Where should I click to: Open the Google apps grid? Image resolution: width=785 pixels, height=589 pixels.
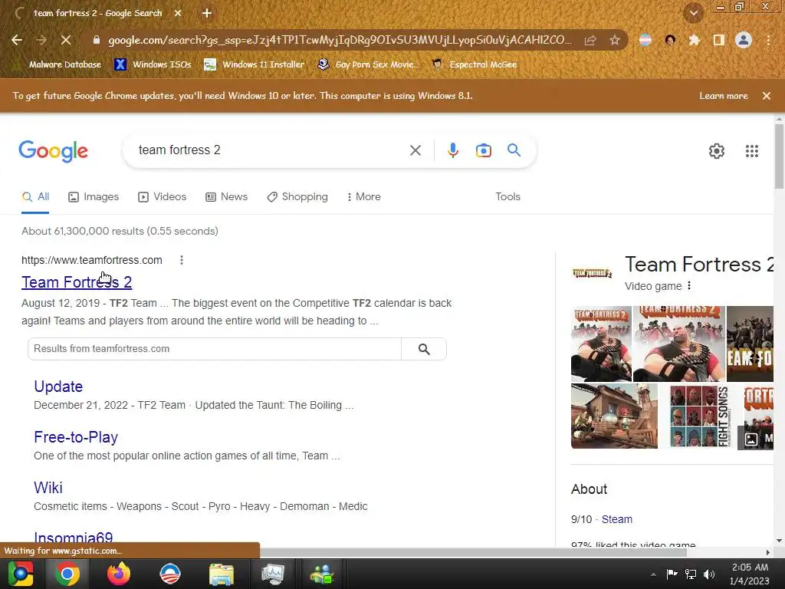click(x=751, y=151)
